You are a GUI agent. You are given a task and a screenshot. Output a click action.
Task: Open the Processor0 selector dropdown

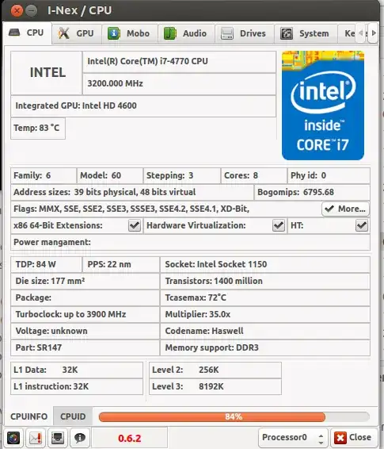[x=293, y=438]
